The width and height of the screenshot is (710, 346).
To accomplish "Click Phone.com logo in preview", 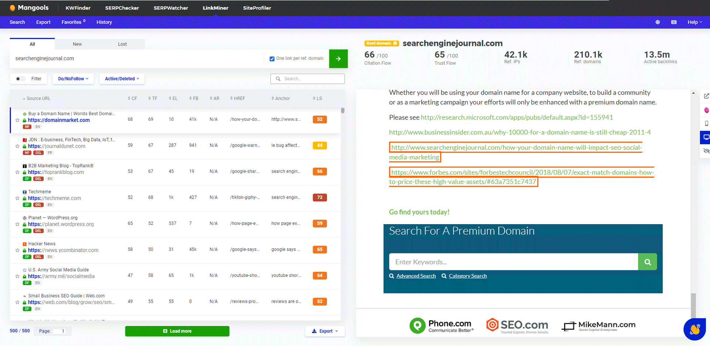I will [442, 325].
